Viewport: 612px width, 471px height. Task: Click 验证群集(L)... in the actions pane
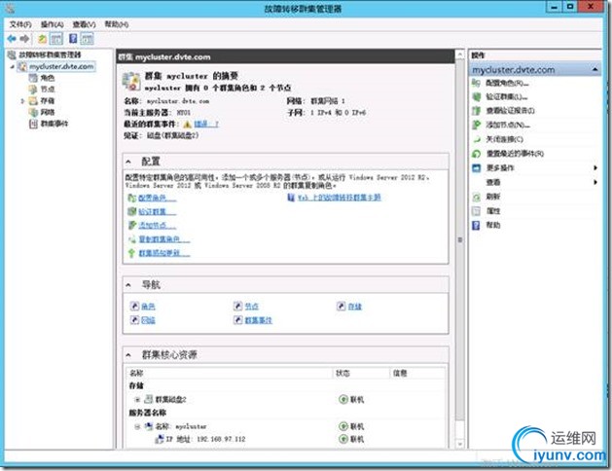pyautogui.click(x=507, y=97)
